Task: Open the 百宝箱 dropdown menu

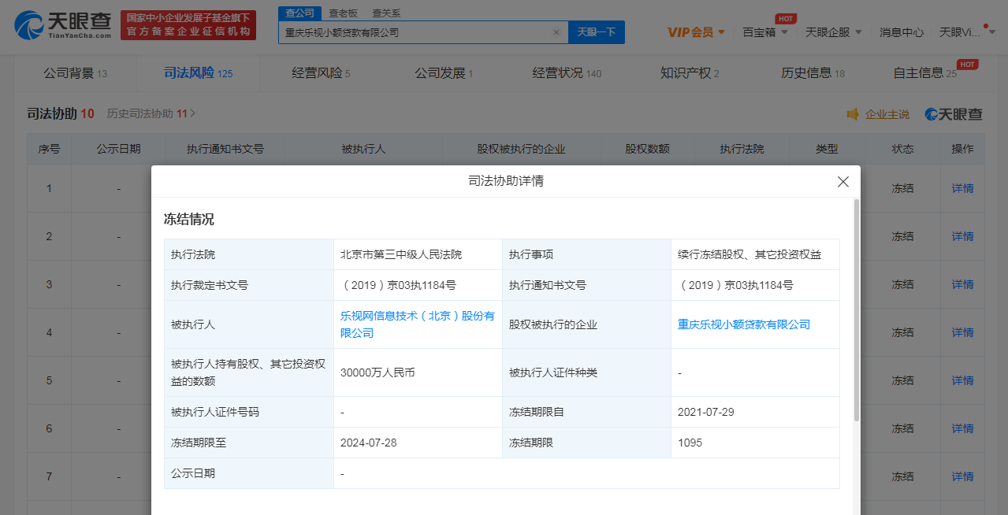Action: click(764, 32)
